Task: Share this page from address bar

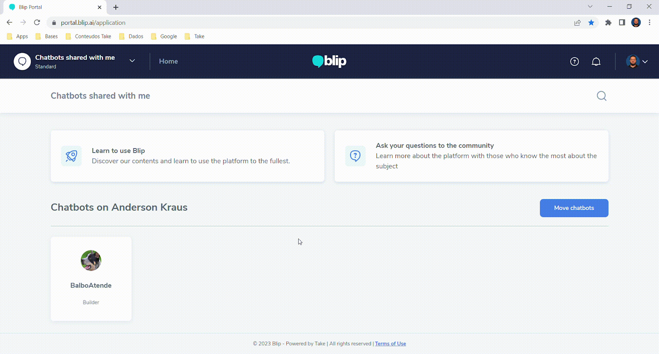Action: [x=577, y=23]
